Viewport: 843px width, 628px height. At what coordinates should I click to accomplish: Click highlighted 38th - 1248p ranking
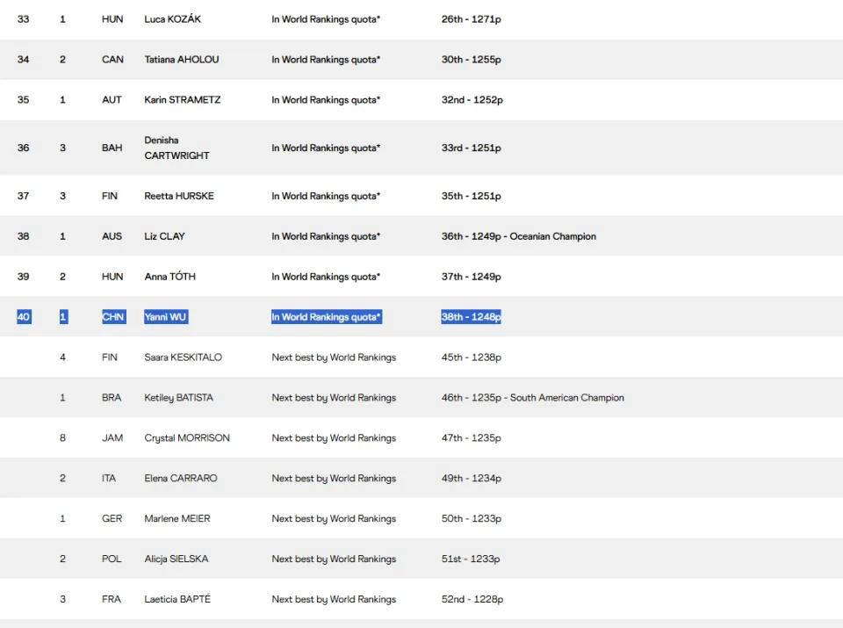(471, 317)
